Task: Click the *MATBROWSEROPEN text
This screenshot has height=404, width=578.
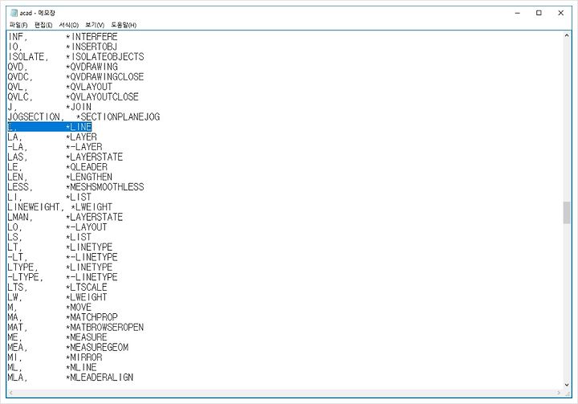Action: (x=104, y=327)
